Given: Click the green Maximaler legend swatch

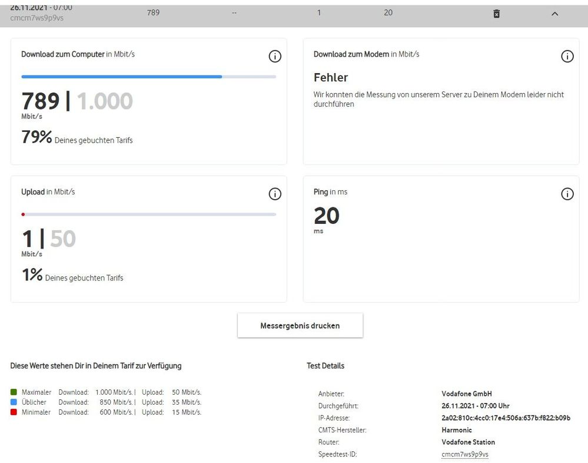Looking at the screenshot, I should click(14, 392).
